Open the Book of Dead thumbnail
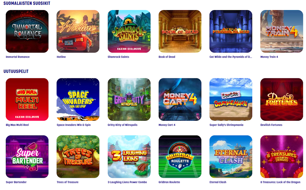306x190 pixels. [x=180, y=31]
